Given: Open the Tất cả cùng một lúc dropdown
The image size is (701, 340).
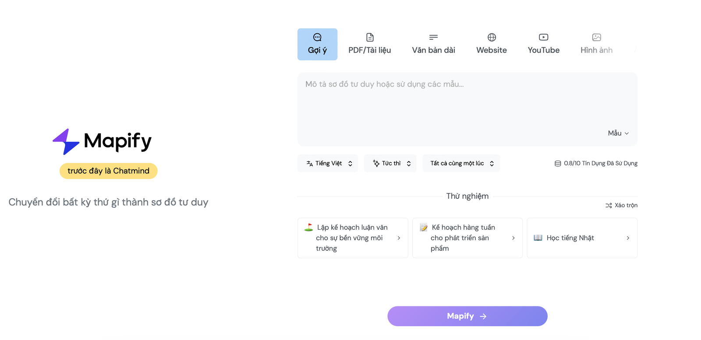Looking at the screenshot, I should pyautogui.click(x=460, y=163).
